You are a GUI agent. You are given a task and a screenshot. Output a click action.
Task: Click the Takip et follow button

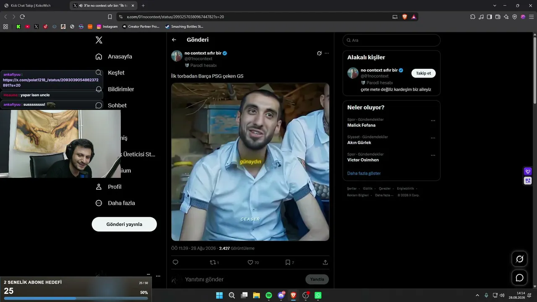click(423, 73)
